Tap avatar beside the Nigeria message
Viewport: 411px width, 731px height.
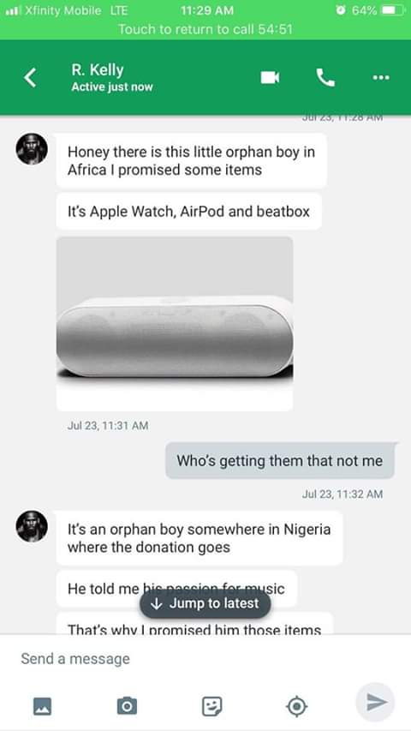(x=32, y=526)
